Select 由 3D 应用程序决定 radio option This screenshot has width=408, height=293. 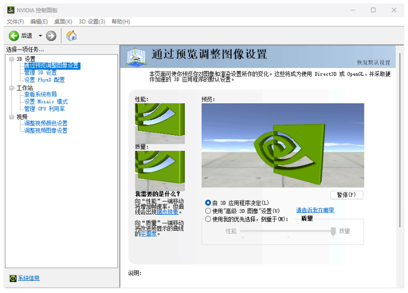[208, 203]
